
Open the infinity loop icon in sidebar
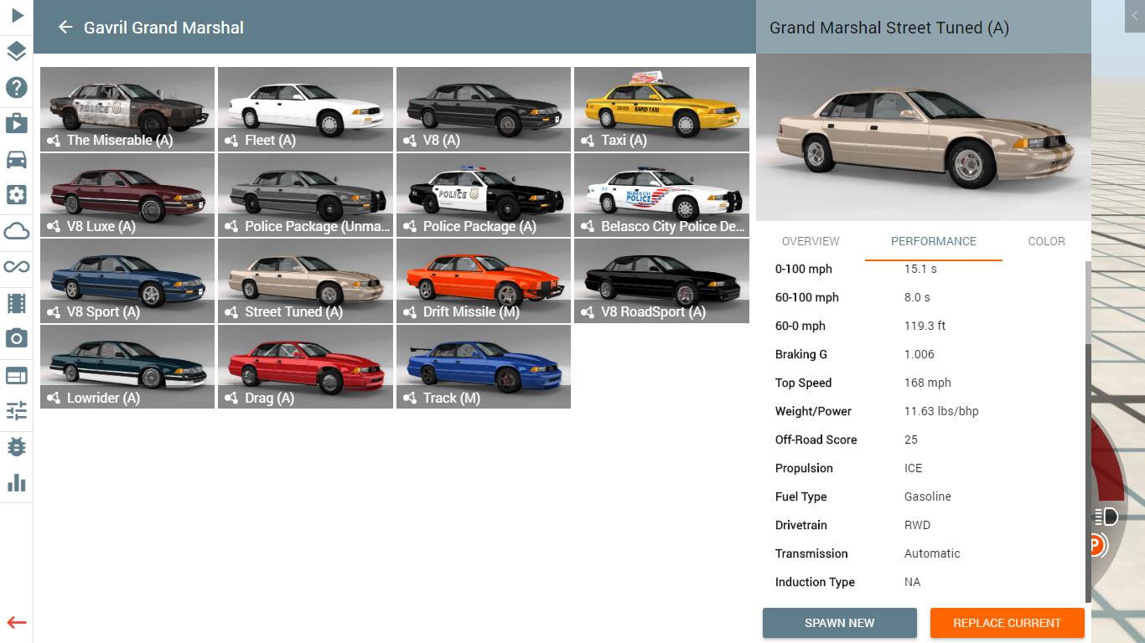[x=17, y=267]
